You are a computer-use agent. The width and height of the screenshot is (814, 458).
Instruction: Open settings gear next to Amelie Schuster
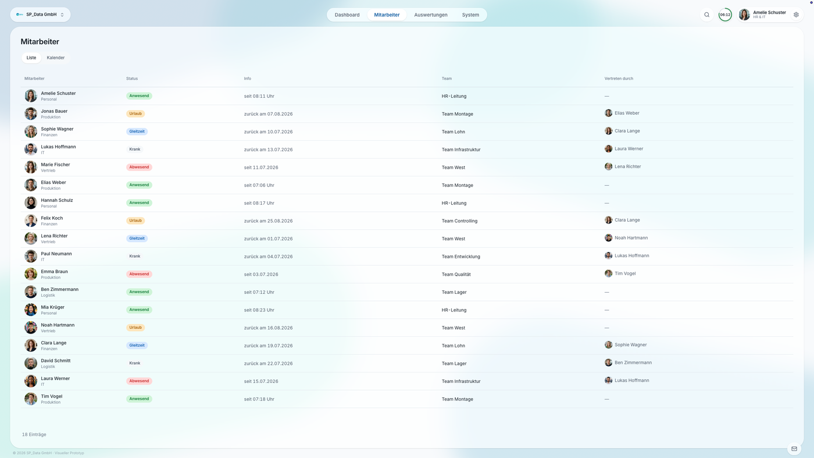796,15
